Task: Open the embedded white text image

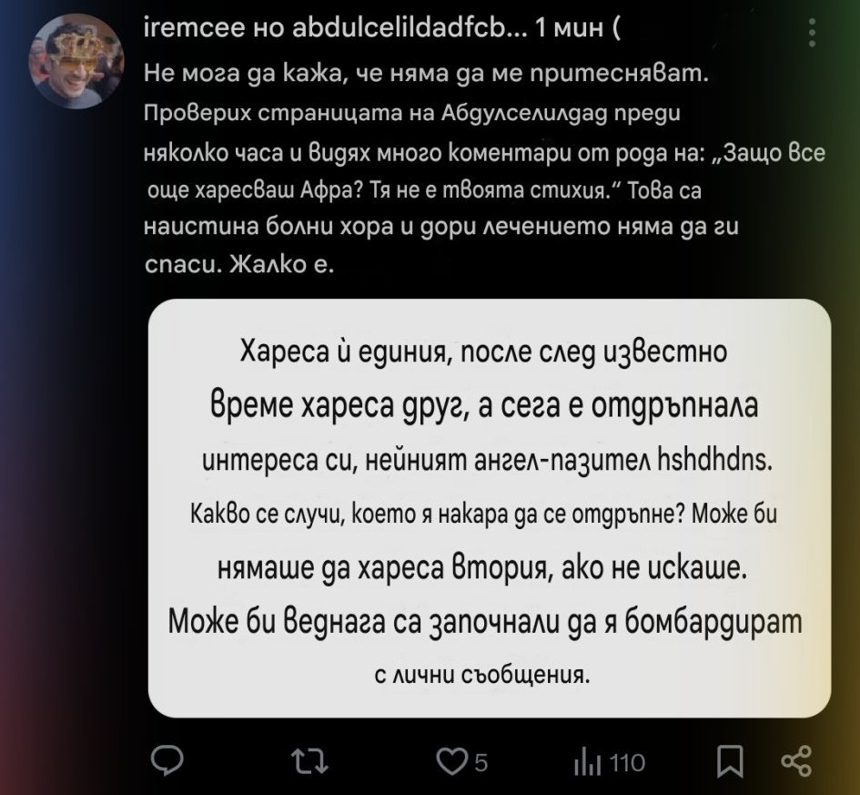Action: point(490,508)
